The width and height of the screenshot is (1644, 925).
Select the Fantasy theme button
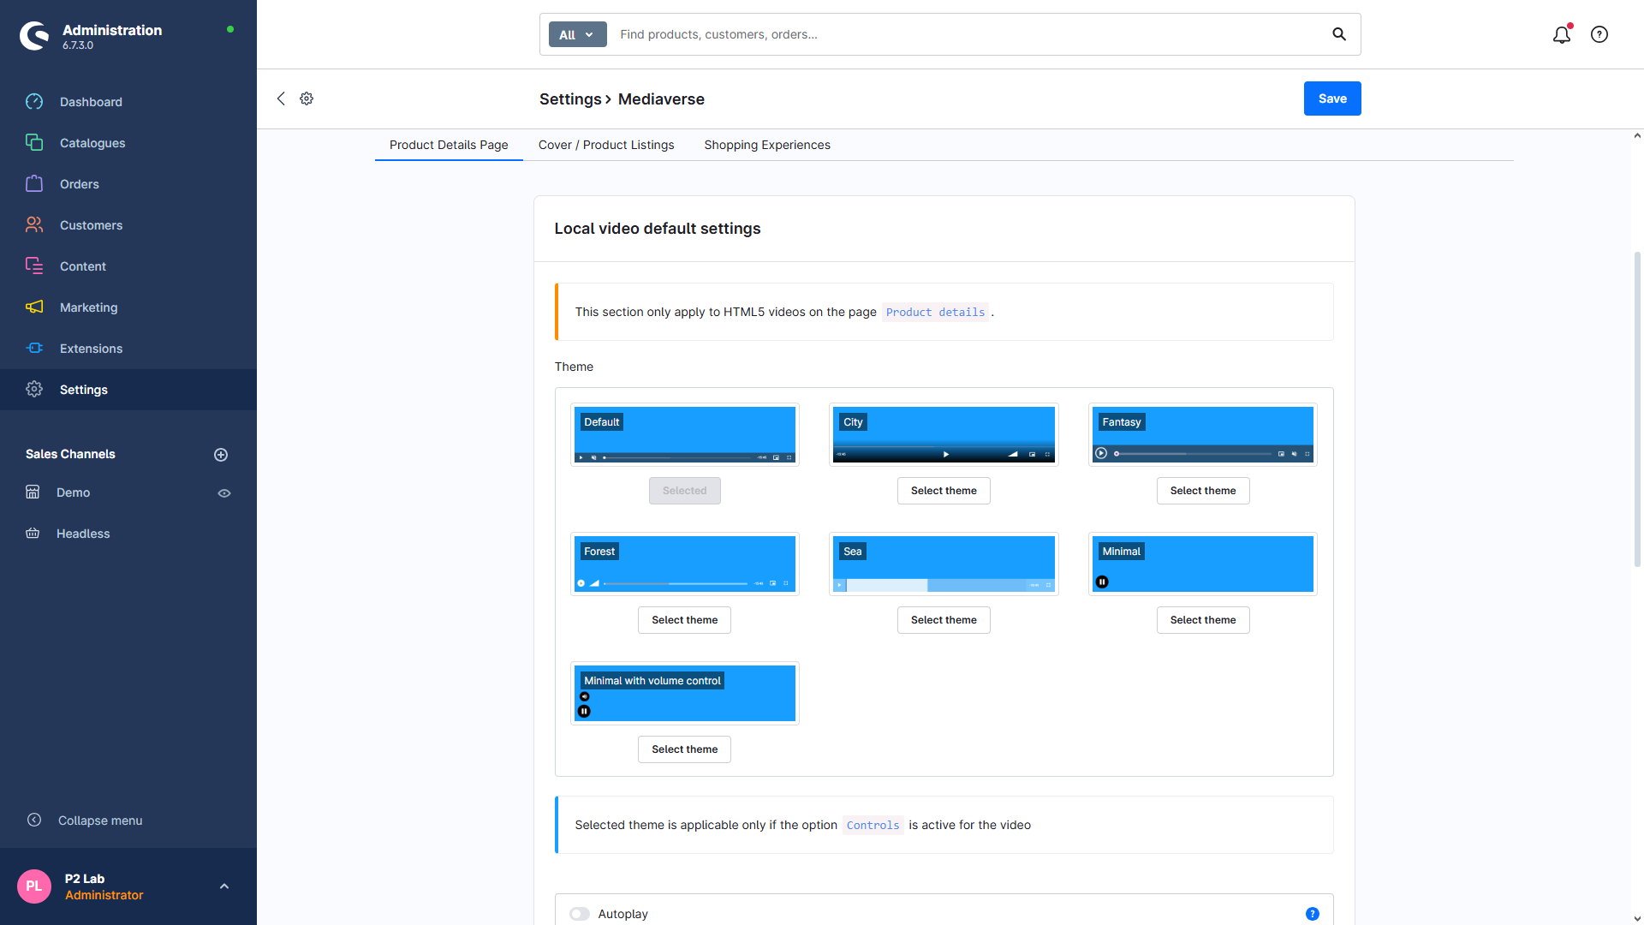pos(1203,491)
